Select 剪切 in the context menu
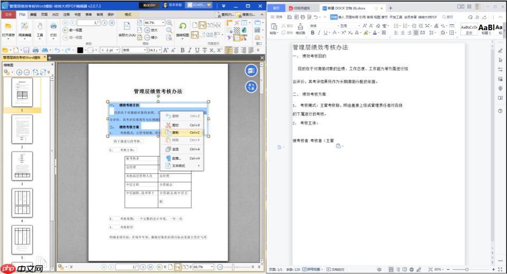This screenshot has height=274, width=507. pyautogui.click(x=183, y=125)
